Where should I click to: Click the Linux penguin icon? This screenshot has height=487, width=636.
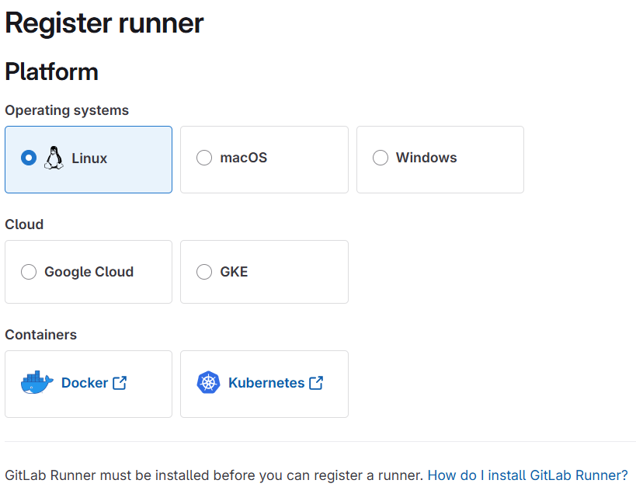[x=54, y=158]
